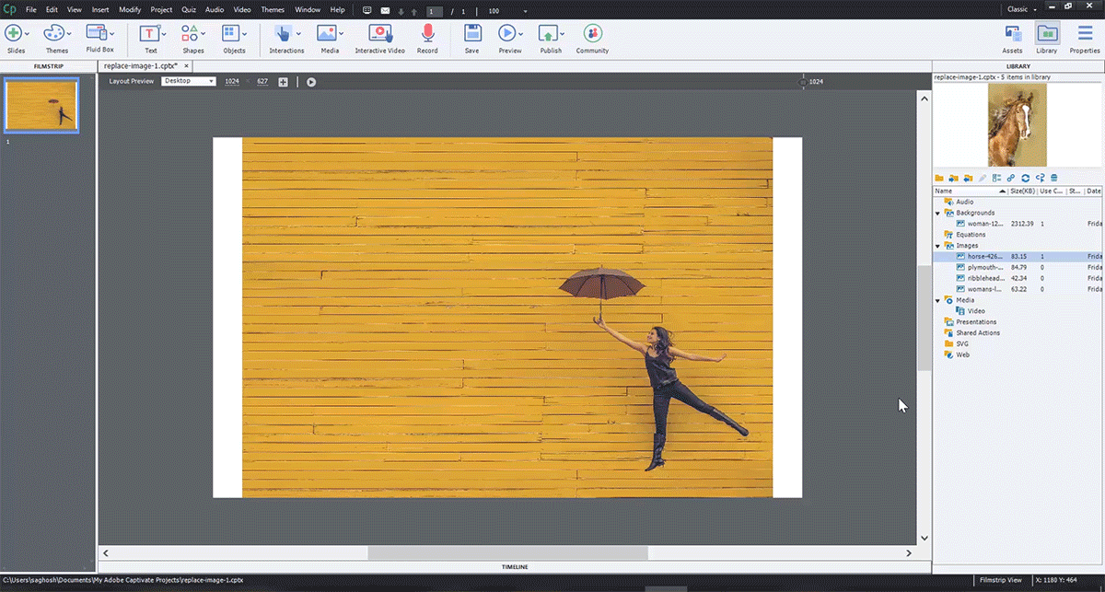Select slide 1 thumbnail in the Filmstrip
Screen dimensions: 1105x592
click(41, 105)
